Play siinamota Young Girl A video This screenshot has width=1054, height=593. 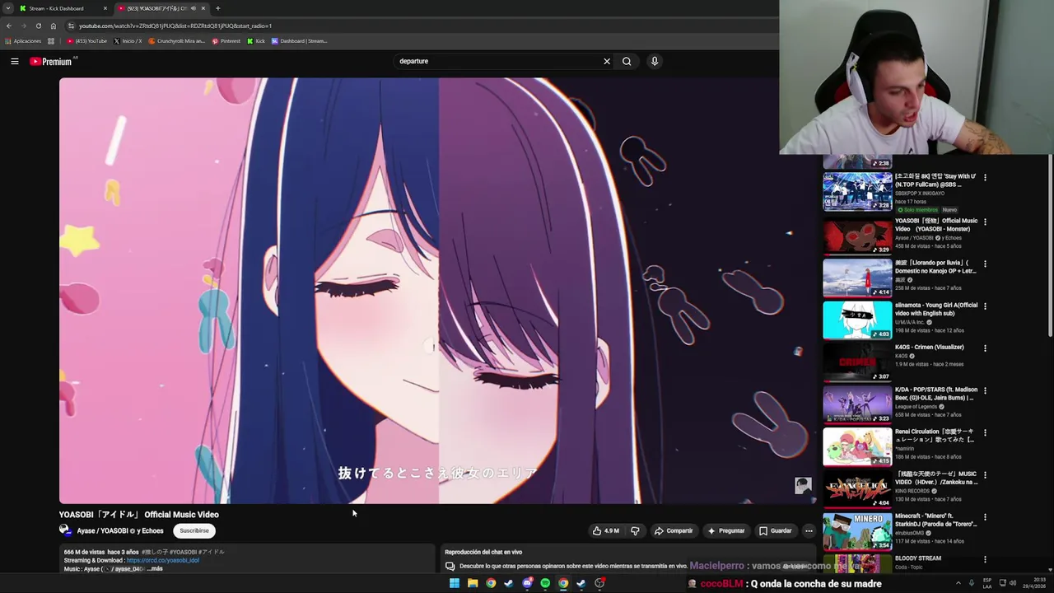pos(857,320)
